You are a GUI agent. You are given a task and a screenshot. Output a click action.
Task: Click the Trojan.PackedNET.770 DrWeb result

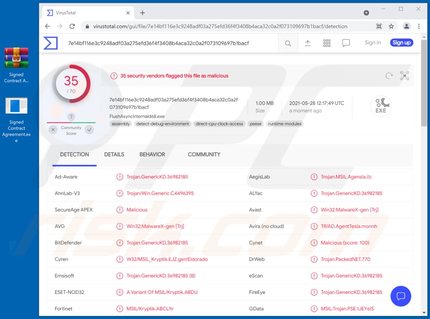tap(345, 259)
